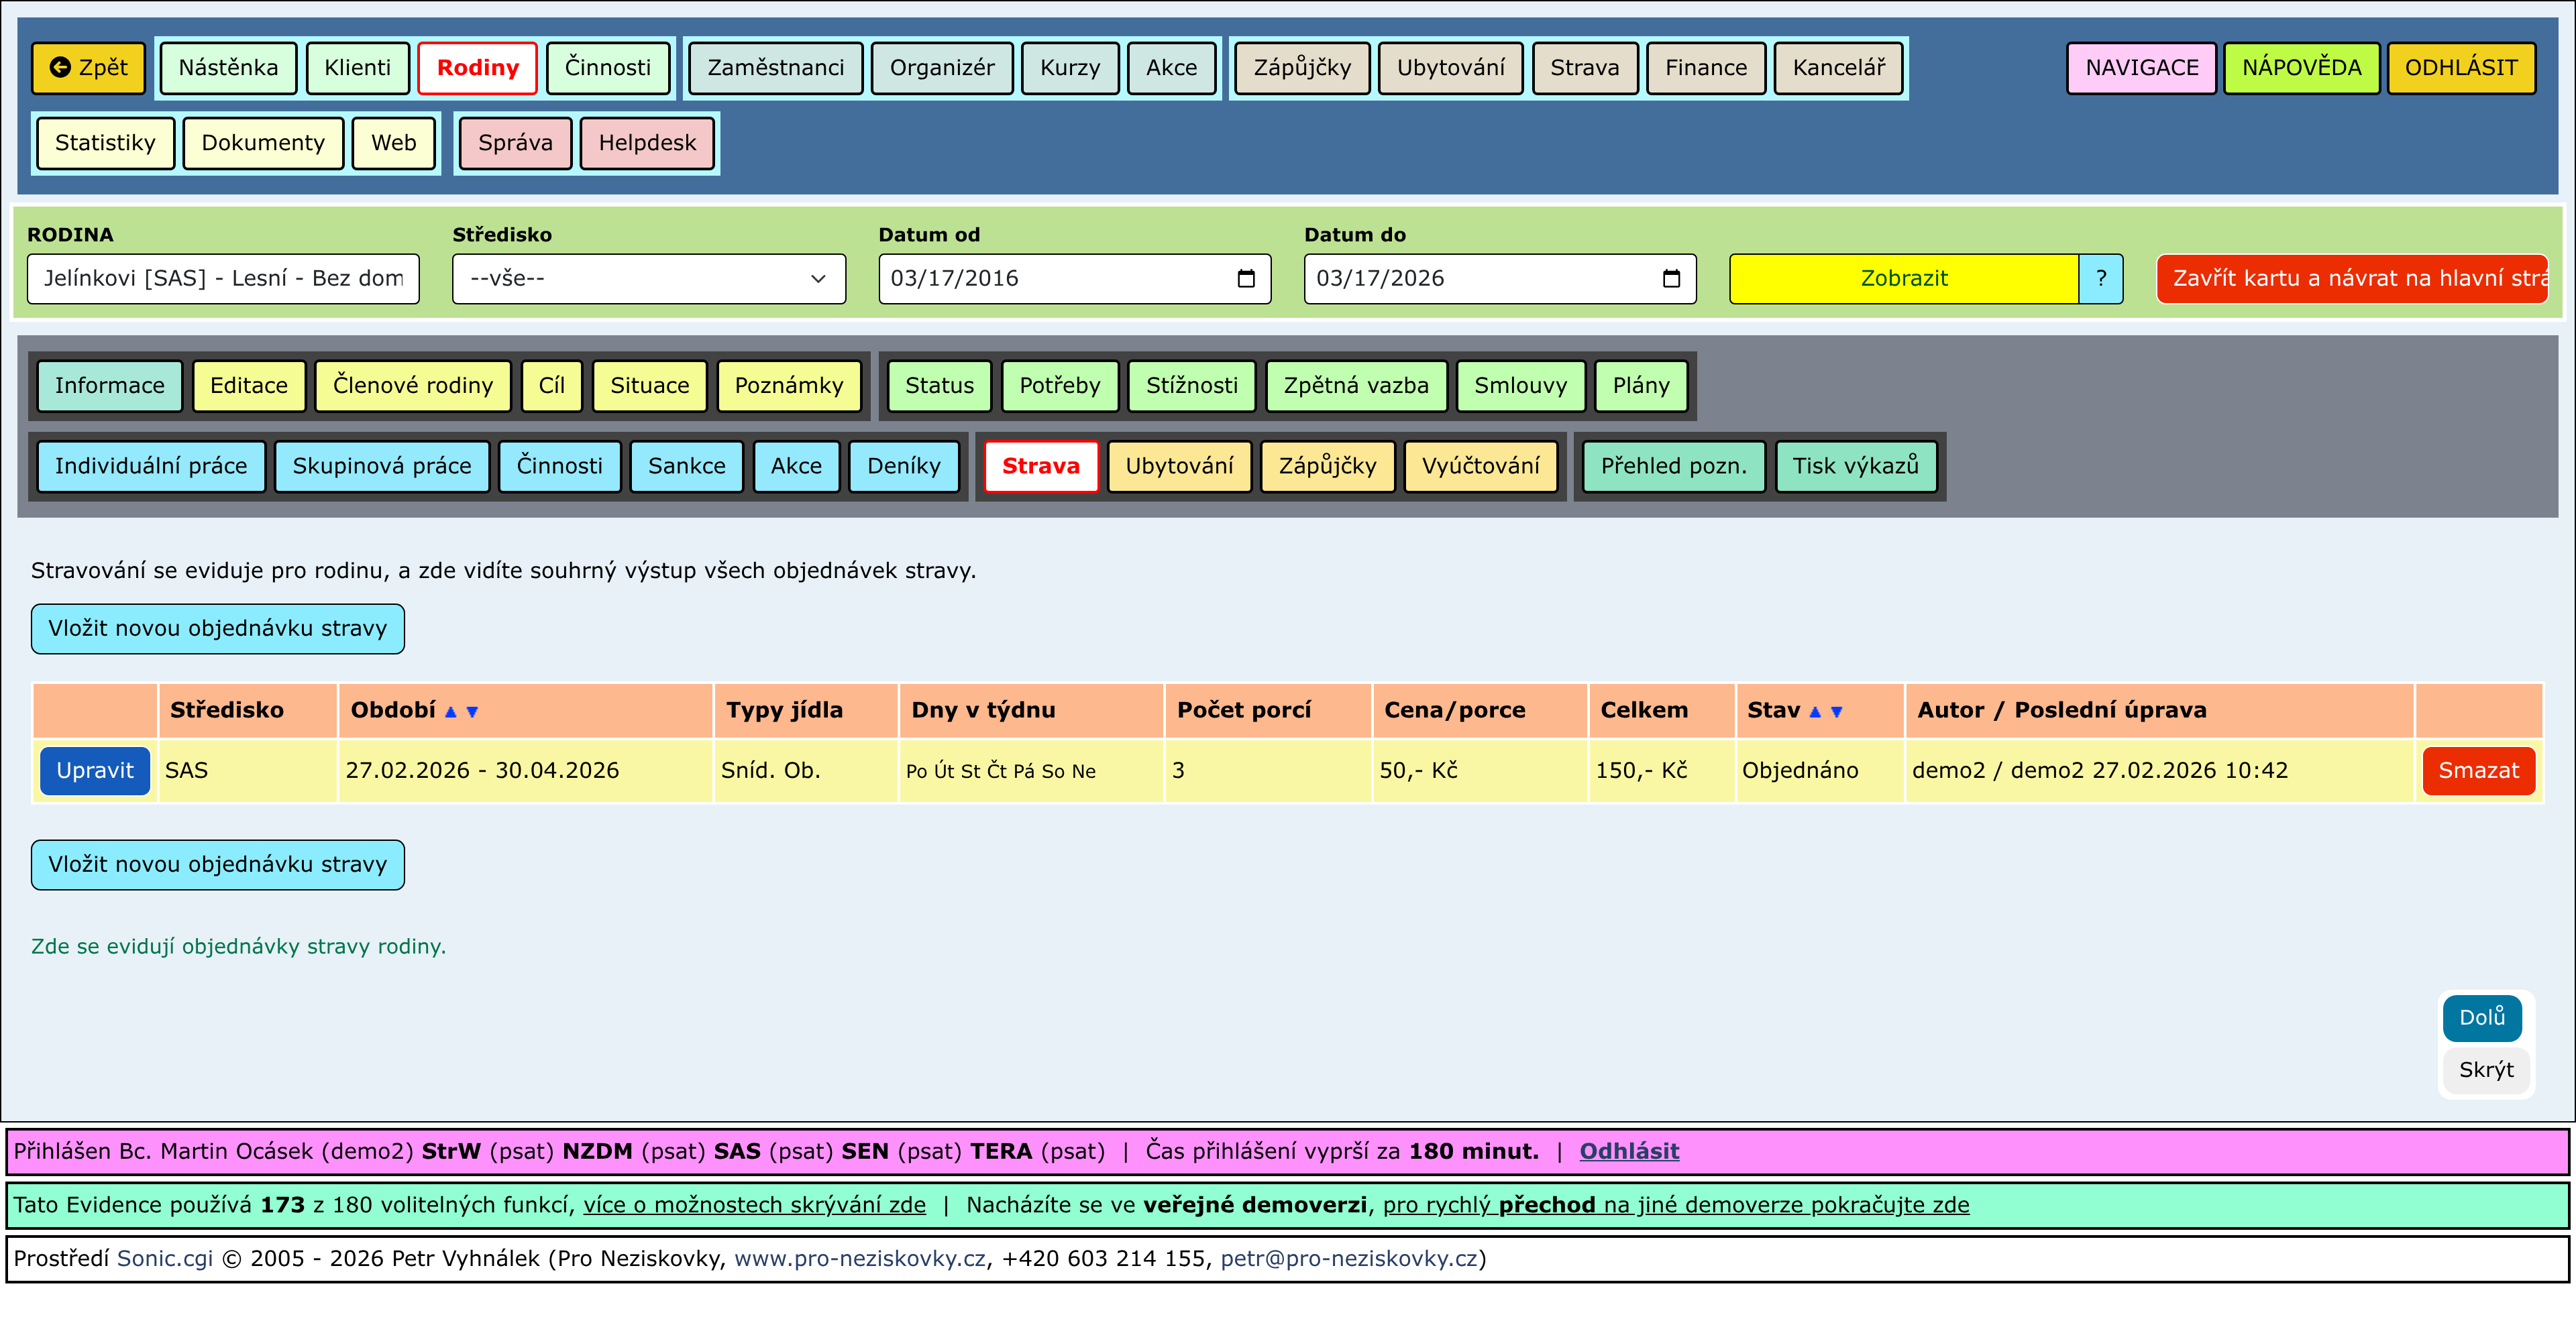Expand the Středisko dropdown
This screenshot has width=2576, height=1321.
click(x=648, y=279)
